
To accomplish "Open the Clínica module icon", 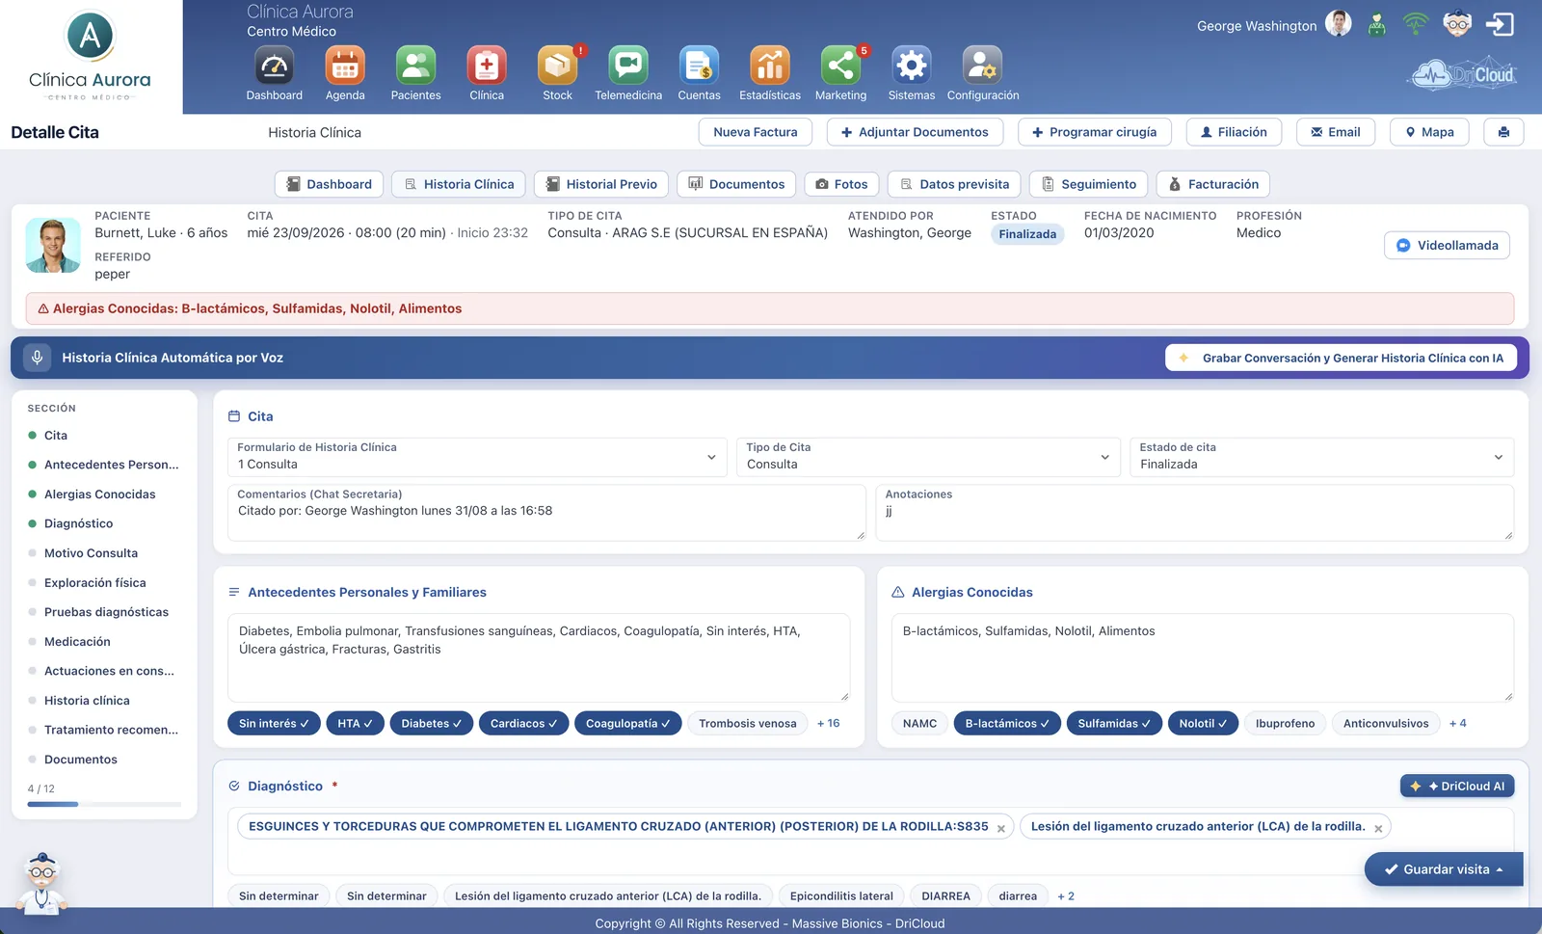I will 487,66.
